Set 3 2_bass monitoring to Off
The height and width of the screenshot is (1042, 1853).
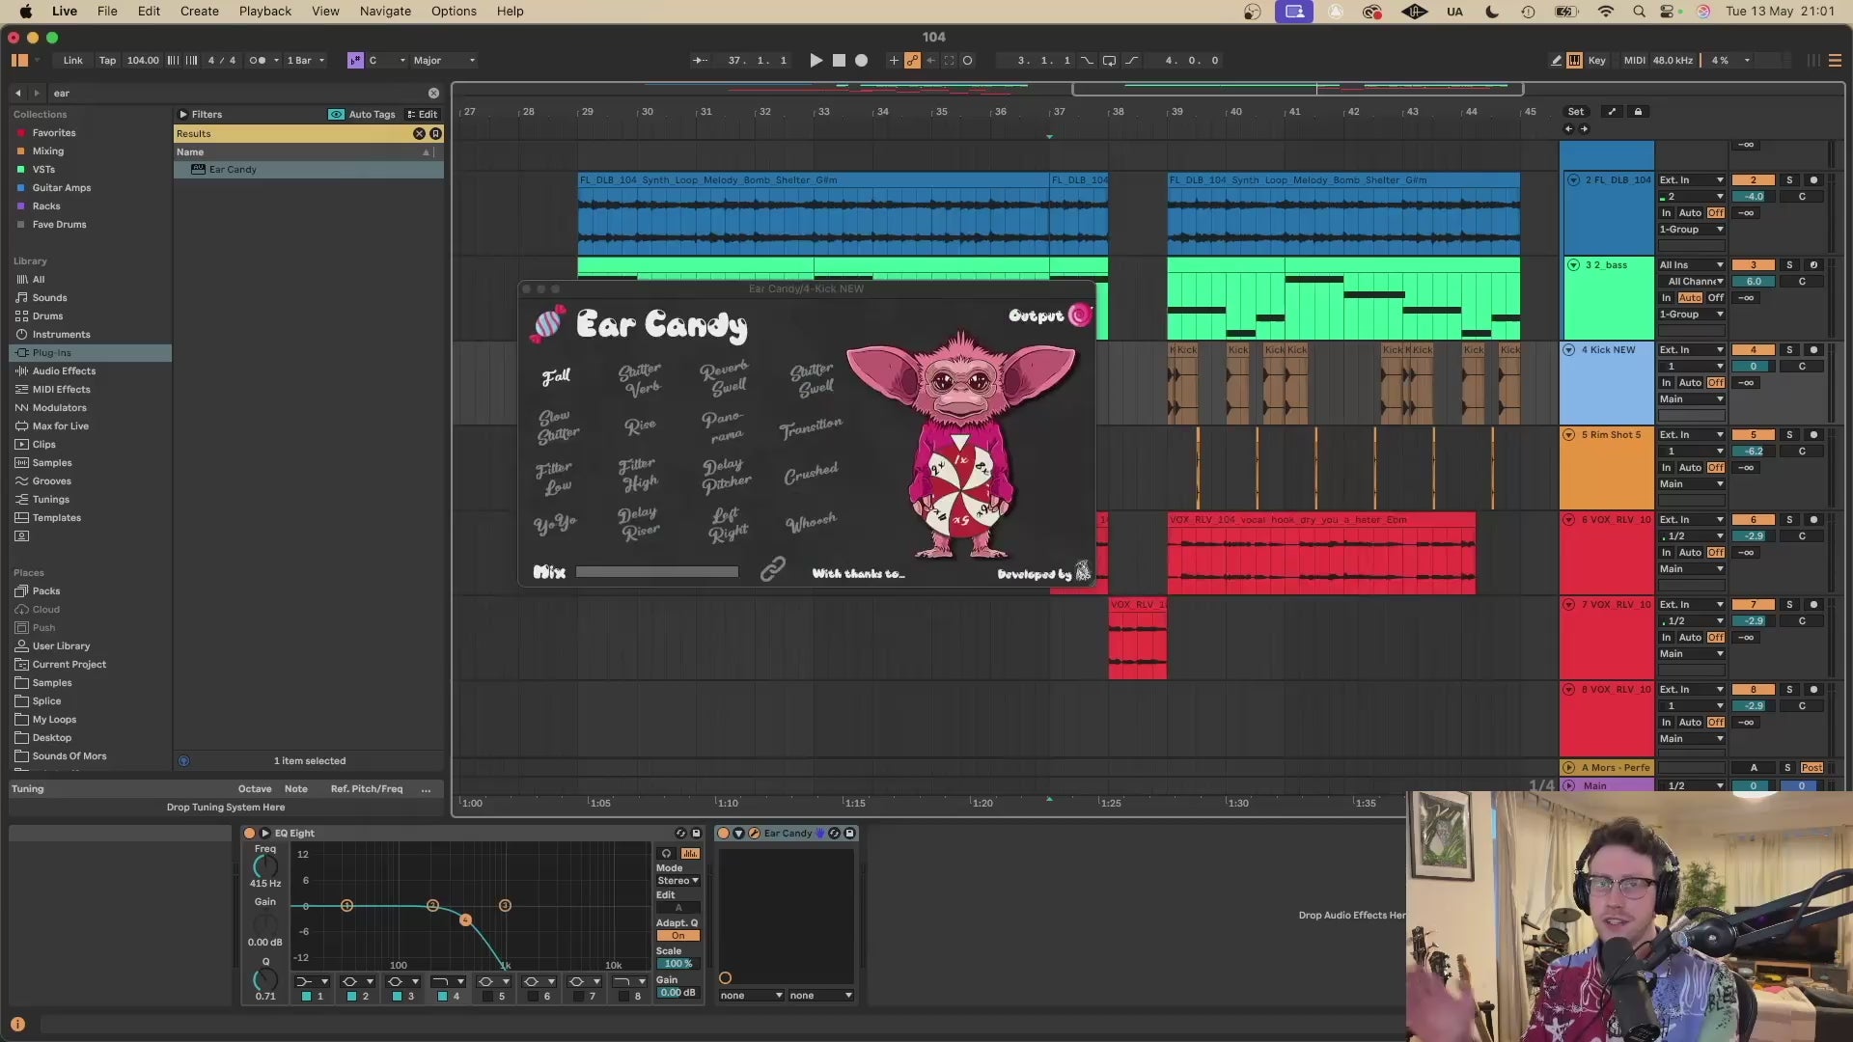(1715, 297)
